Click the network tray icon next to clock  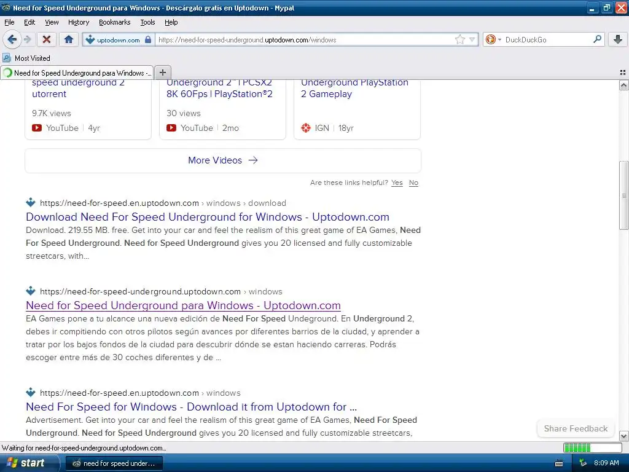[583, 463]
